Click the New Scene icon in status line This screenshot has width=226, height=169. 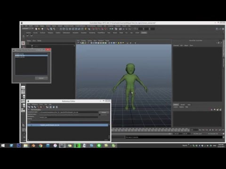(x=36, y=29)
